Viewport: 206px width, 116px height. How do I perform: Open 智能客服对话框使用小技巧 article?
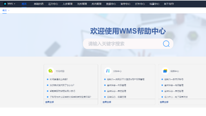tap(62, 91)
